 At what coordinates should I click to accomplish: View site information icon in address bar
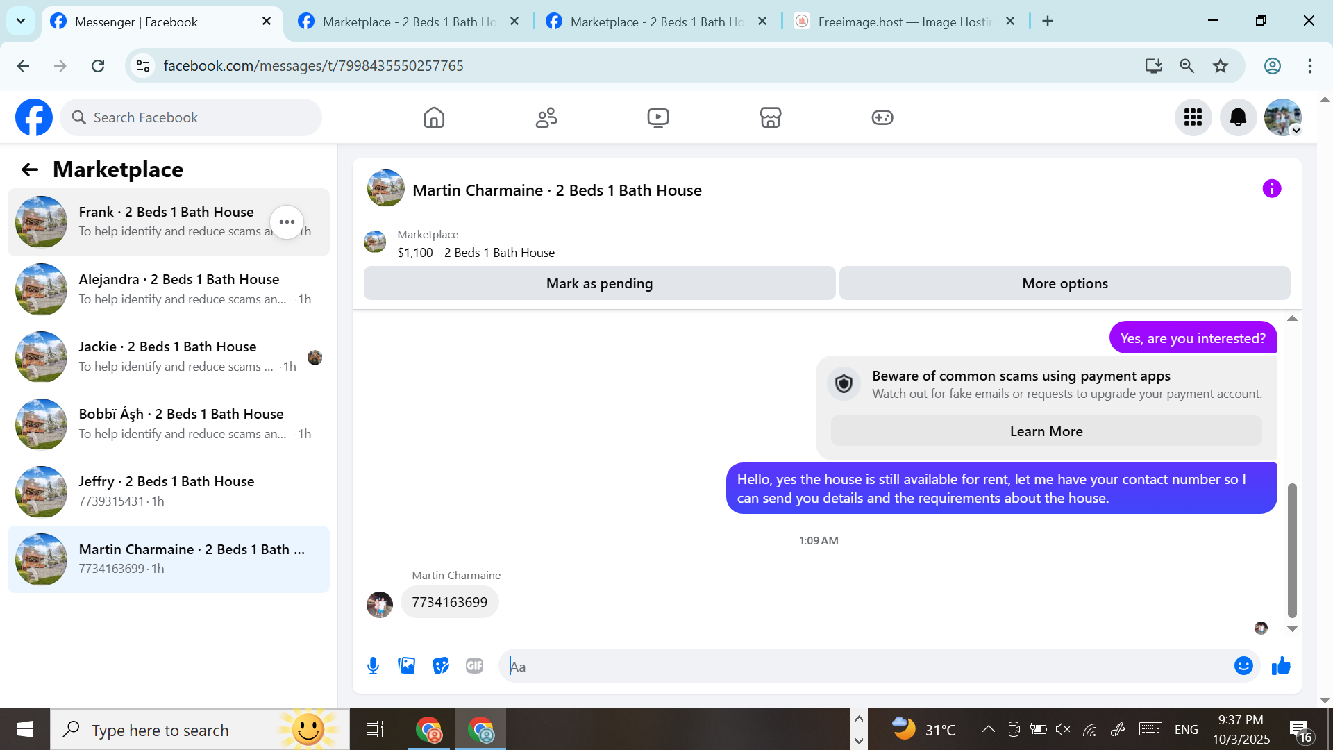(x=143, y=66)
